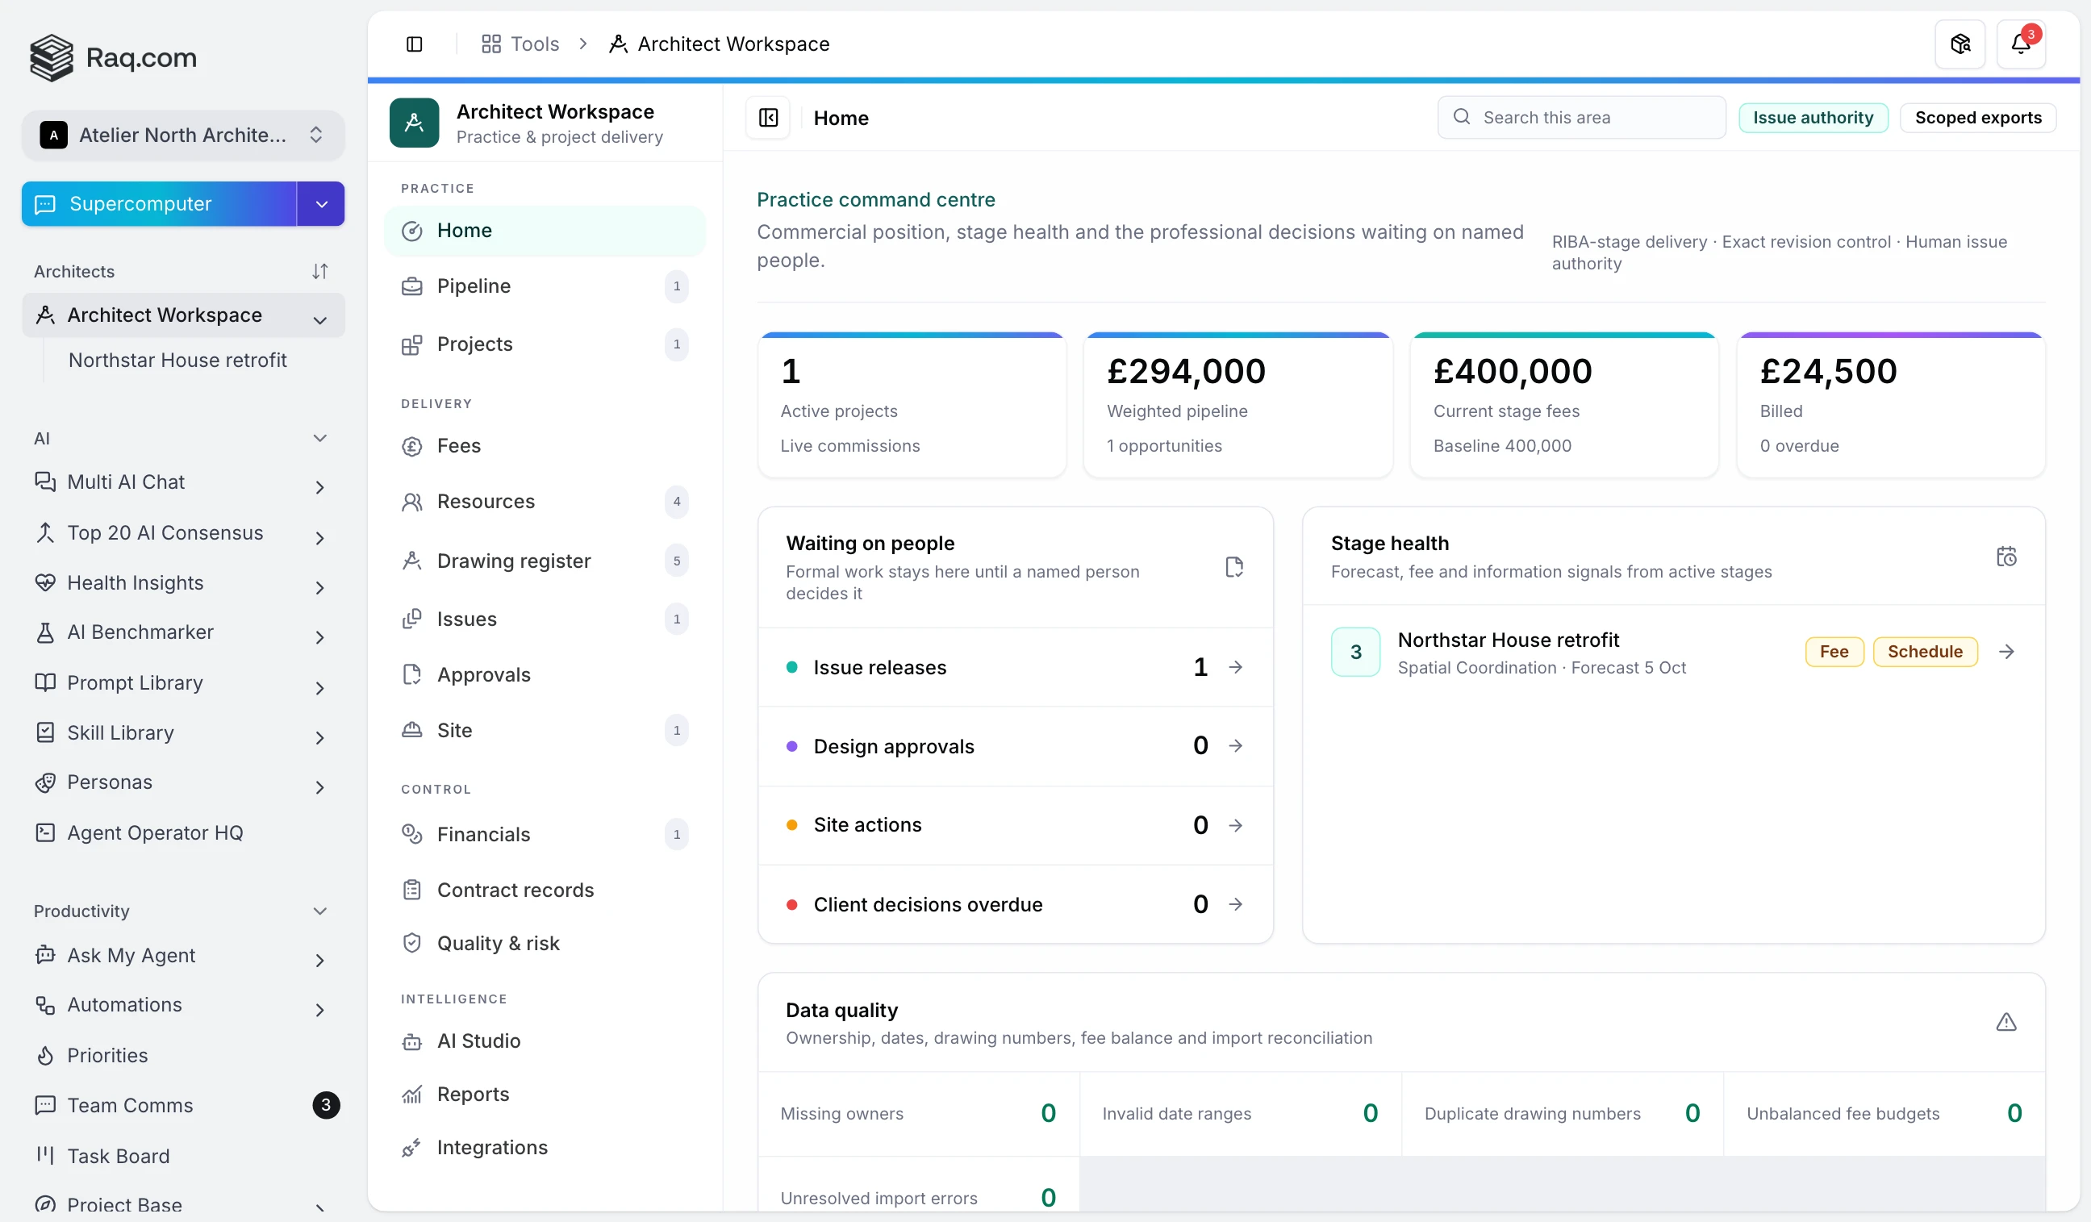Click the Billed £24,500 card
2091x1222 pixels.
[1891, 405]
